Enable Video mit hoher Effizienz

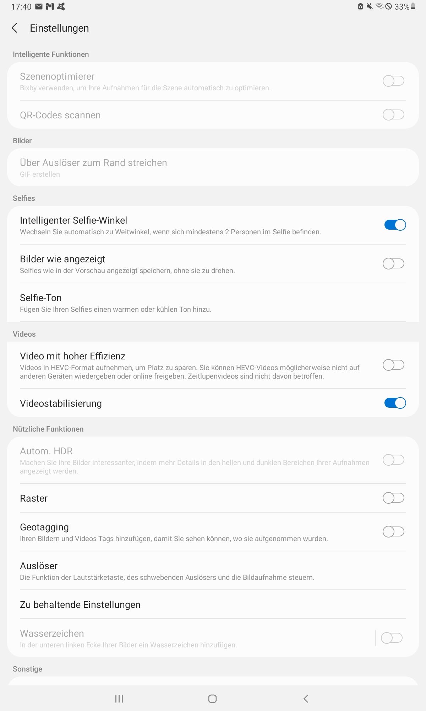coord(393,365)
